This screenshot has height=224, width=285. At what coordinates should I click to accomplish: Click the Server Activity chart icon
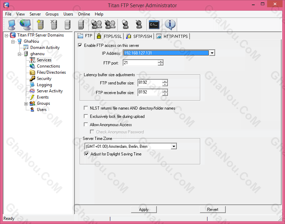coord(32,91)
